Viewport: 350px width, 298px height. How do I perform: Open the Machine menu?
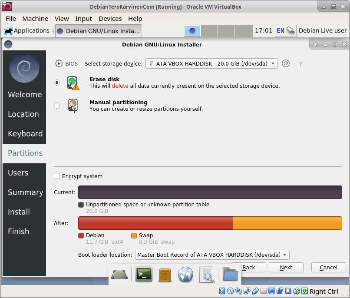[35, 19]
